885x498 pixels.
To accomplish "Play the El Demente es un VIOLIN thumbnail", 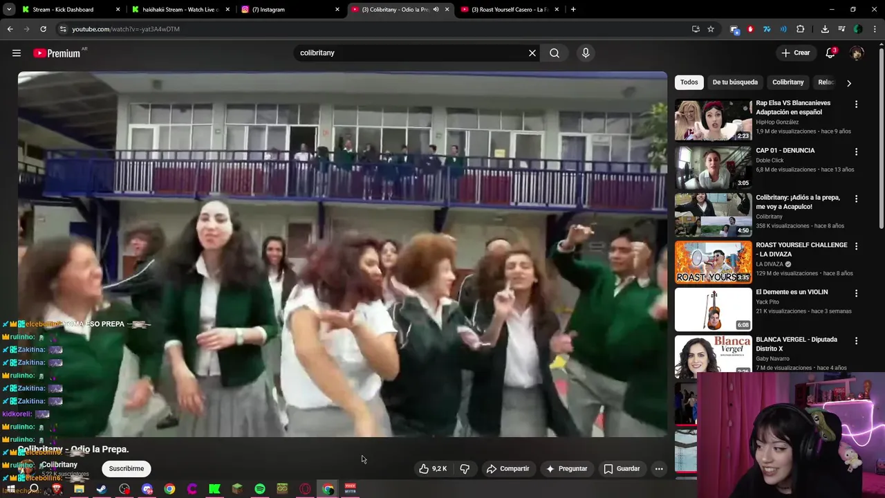I will coord(713,309).
